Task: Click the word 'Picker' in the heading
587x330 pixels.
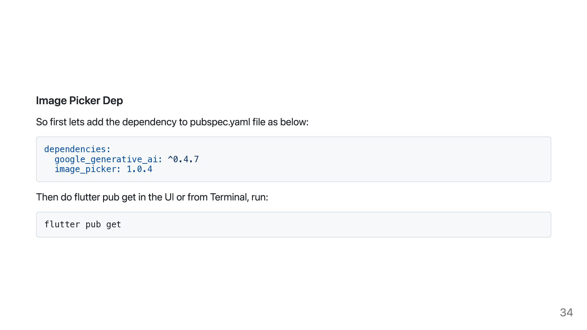Action: pos(85,101)
